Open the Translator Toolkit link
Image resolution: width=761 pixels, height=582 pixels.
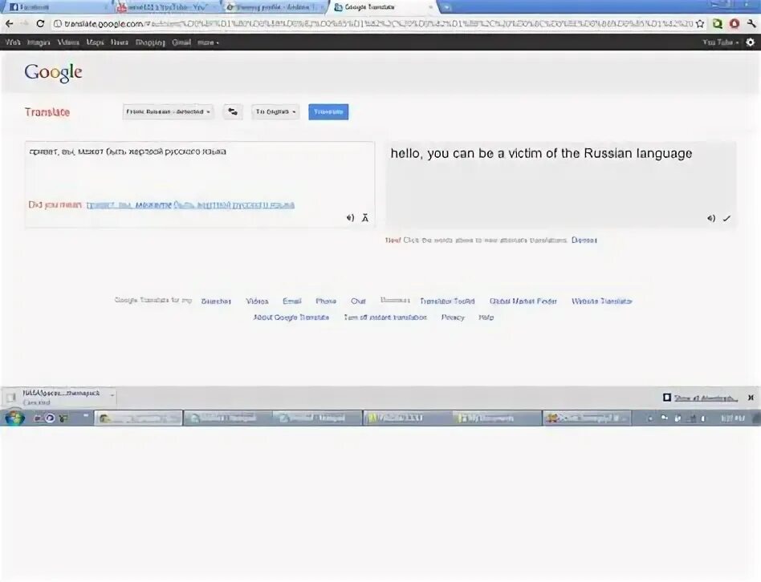[447, 301]
